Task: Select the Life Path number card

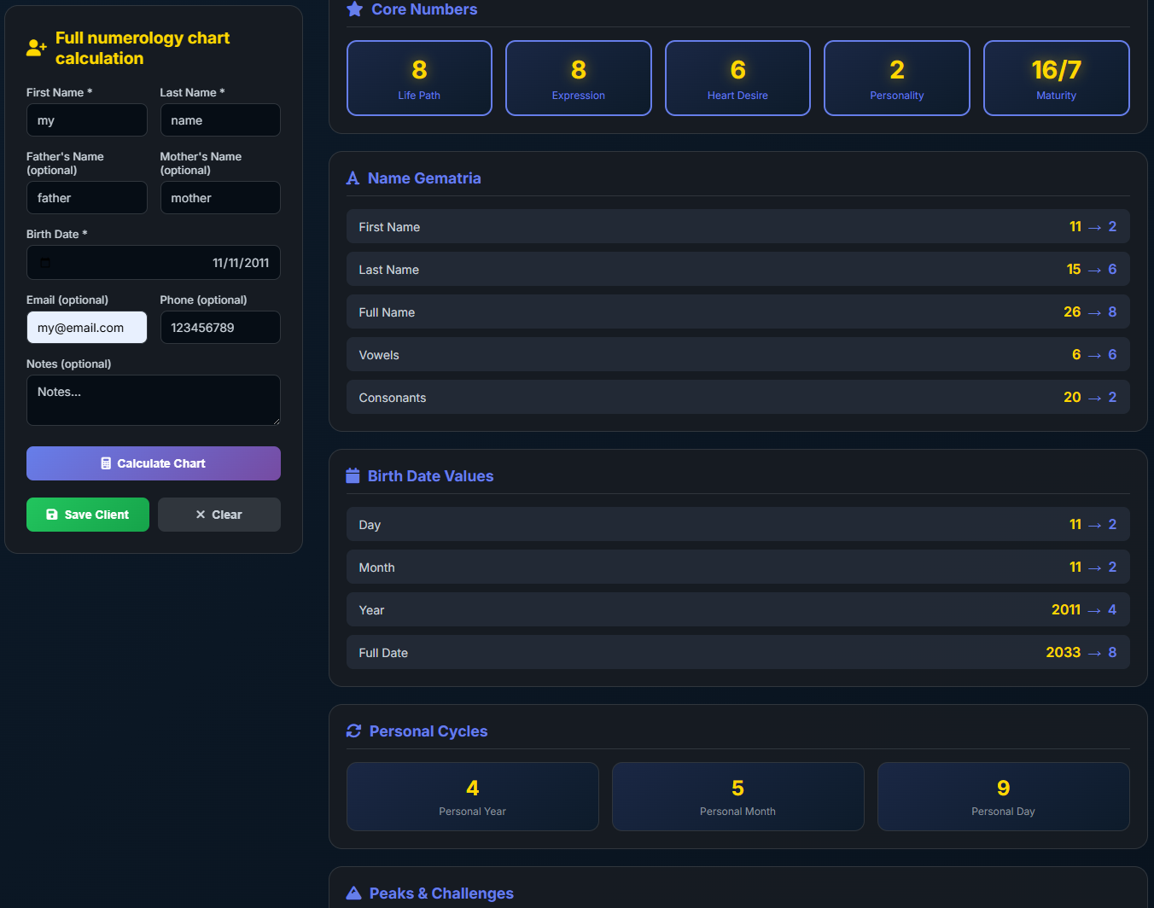Action: (x=419, y=79)
